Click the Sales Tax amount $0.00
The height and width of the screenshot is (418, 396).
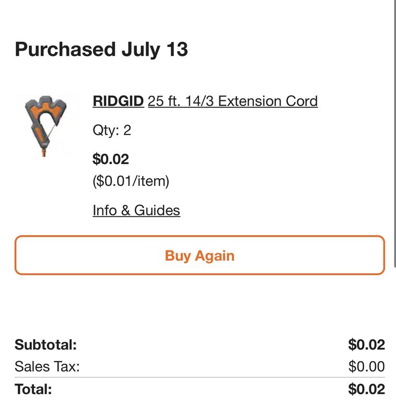(366, 366)
